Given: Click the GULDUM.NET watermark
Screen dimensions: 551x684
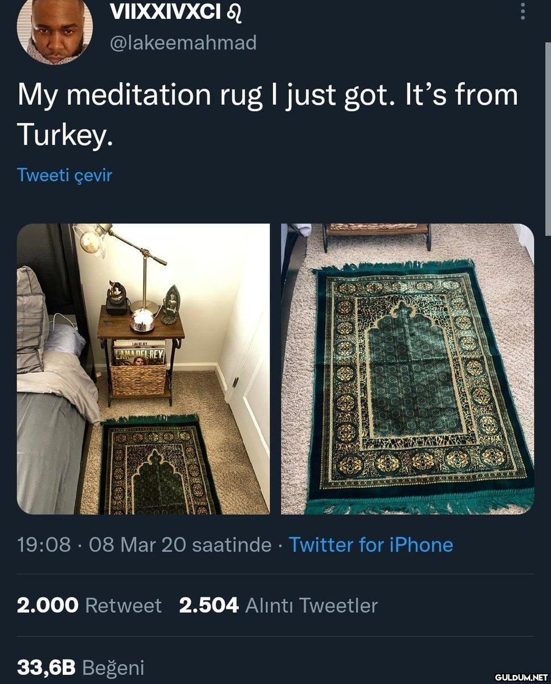Looking at the screenshot, I should (521, 677).
